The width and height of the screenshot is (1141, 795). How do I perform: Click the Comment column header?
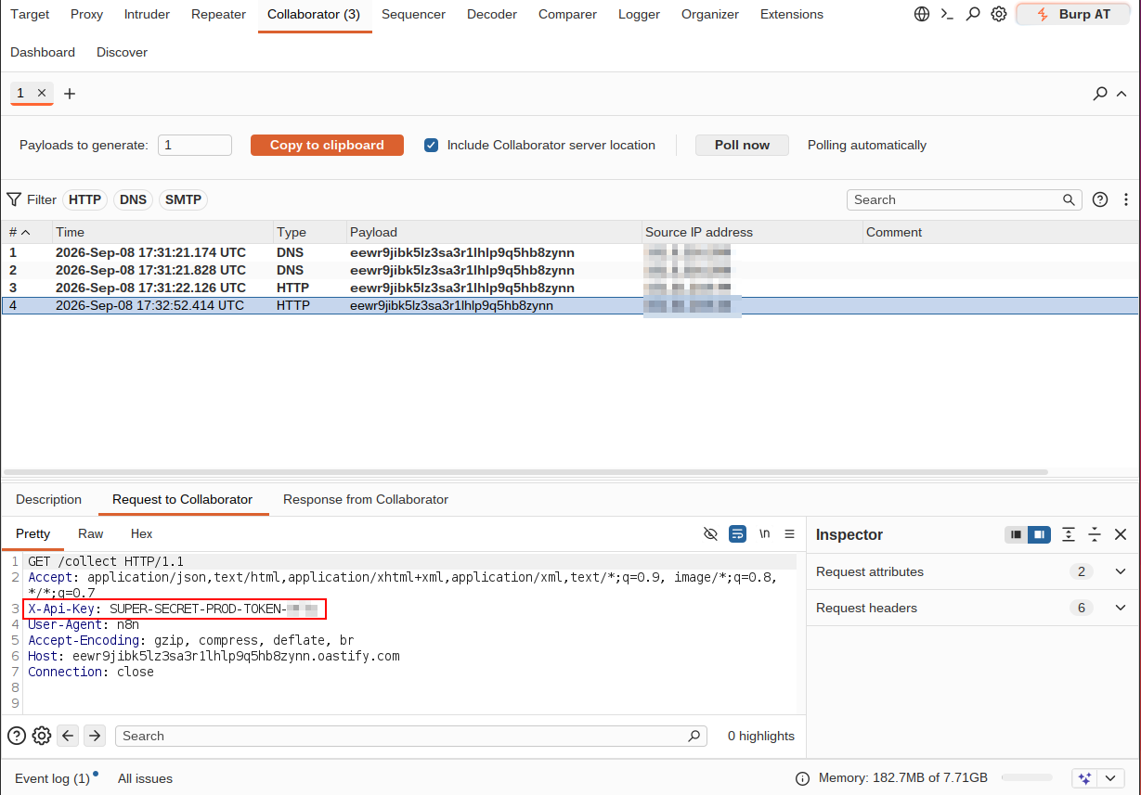tap(1000, 232)
